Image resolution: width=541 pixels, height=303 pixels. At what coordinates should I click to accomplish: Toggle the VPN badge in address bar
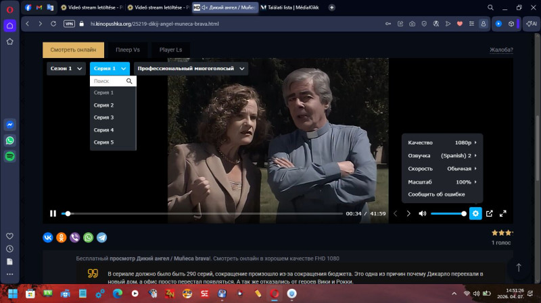tap(69, 24)
